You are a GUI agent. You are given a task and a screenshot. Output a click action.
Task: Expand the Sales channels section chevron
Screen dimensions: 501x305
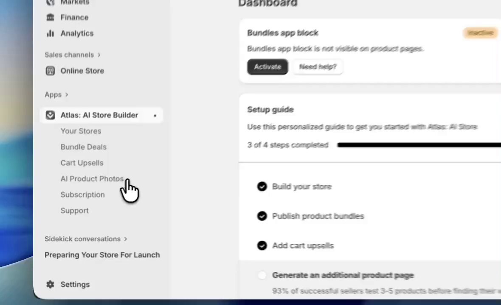coord(99,55)
